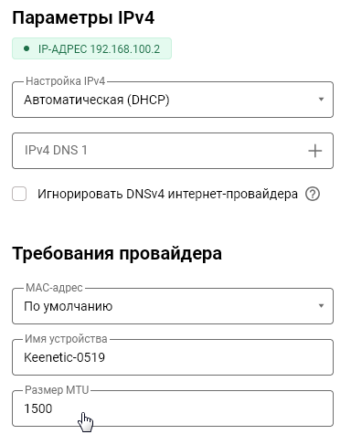Expand the MAC-адрес dropdown arrow
The image size is (351, 445).
[x=321, y=305]
